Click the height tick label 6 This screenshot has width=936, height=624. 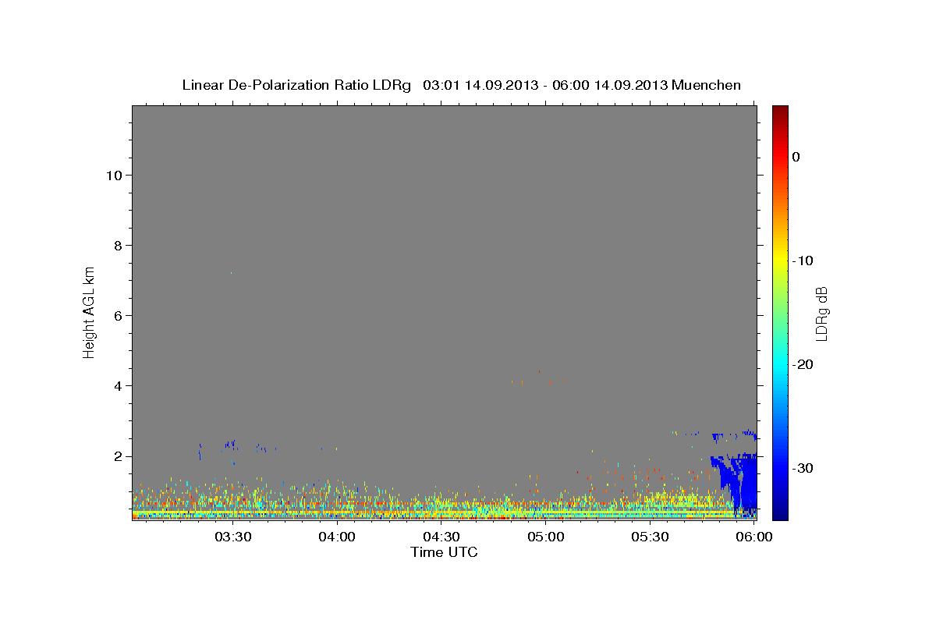[x=116, y=316]
